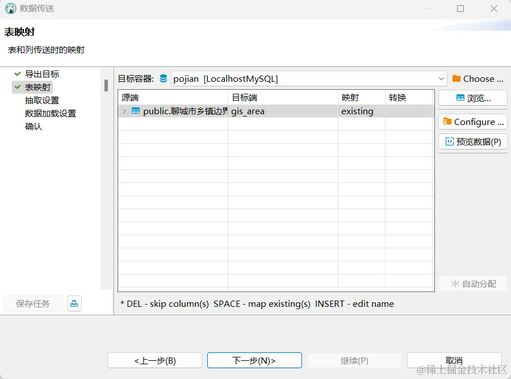Screen dimensions: 511x379
Task: Click the gis_area target cell
Action: (x=283, y=111)
